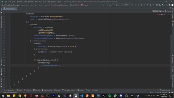Start debugging with the green bug icon

coord(141,5)
